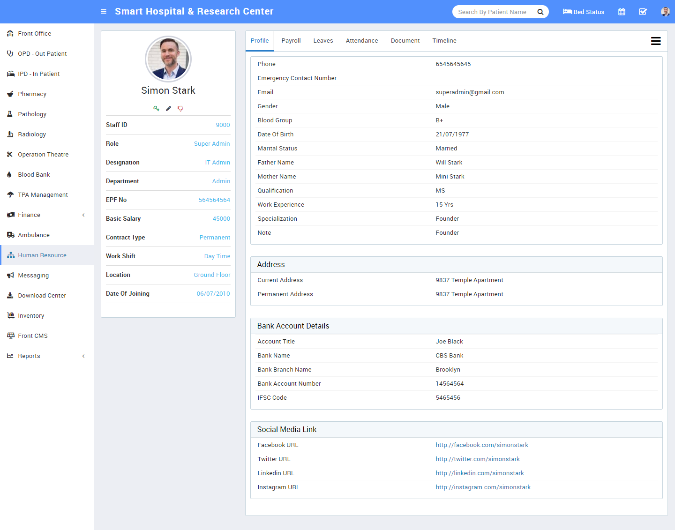This screenshot has height=530, width=675.
Task: Open the three-line menu on profile panel
Action: tap(656, 41)
